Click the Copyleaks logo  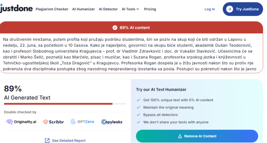coord(111,122)
